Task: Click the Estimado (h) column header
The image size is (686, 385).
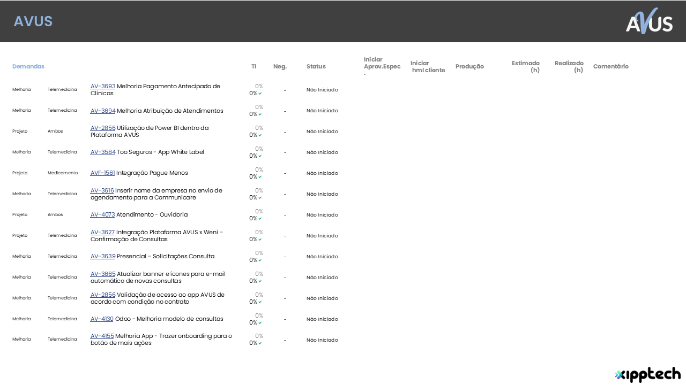Action: tap(526, 66)
